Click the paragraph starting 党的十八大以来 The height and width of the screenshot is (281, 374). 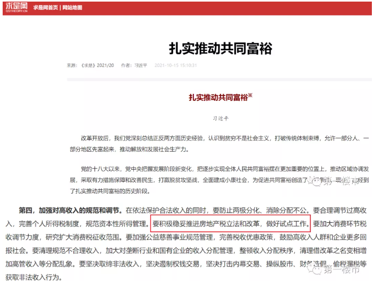(x=219, y=180)
